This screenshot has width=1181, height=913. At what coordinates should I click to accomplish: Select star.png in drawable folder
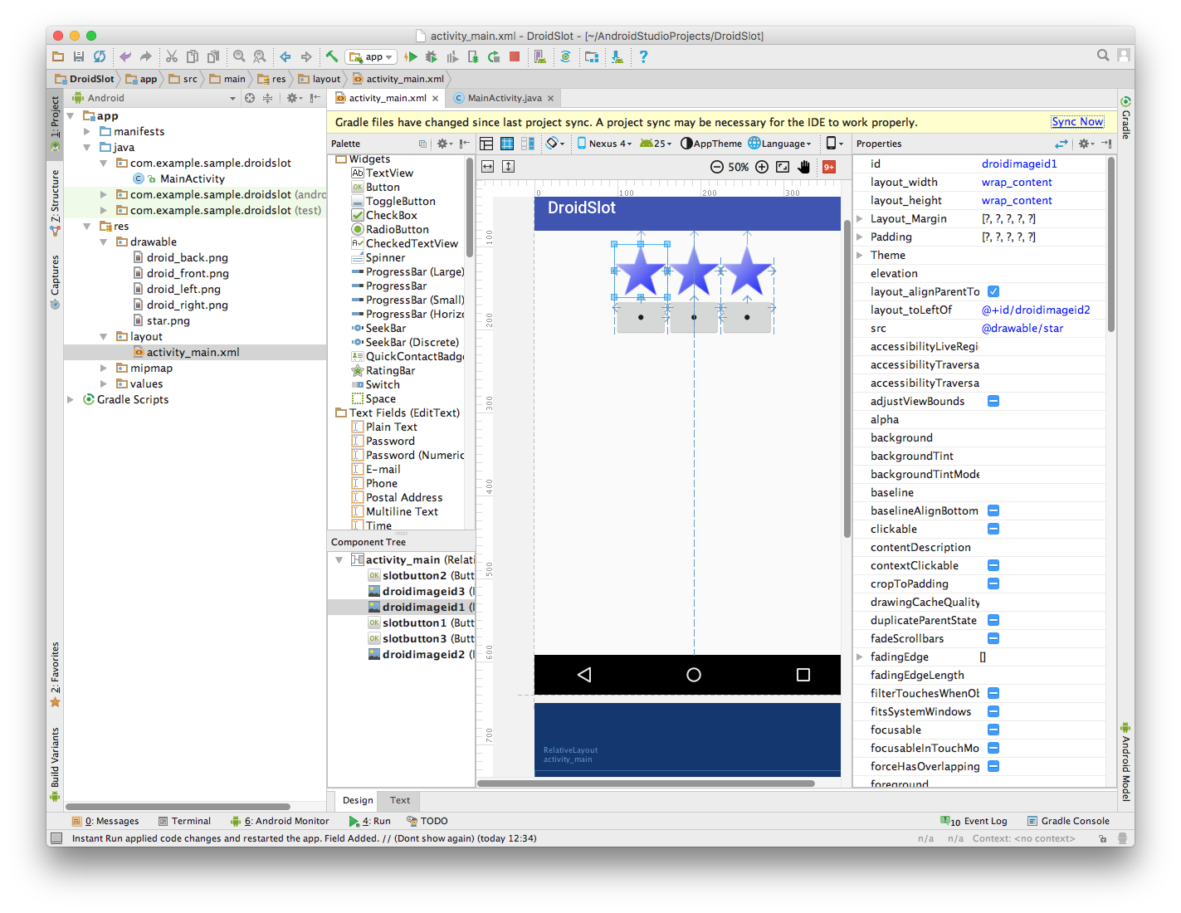coord(162,320)
